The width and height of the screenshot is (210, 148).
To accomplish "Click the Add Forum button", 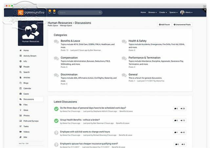I will (164, 25).
